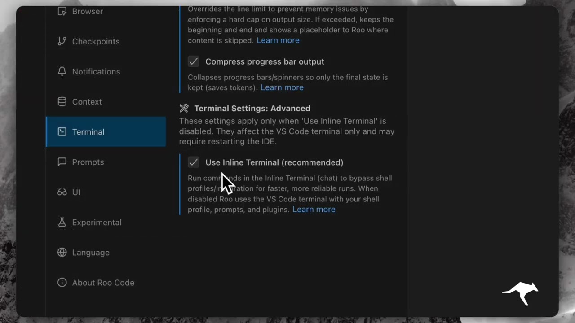The image size is (575, 323).
Task: Open Learn more link after 'content is skipped'
Action: tap(278, 40)
